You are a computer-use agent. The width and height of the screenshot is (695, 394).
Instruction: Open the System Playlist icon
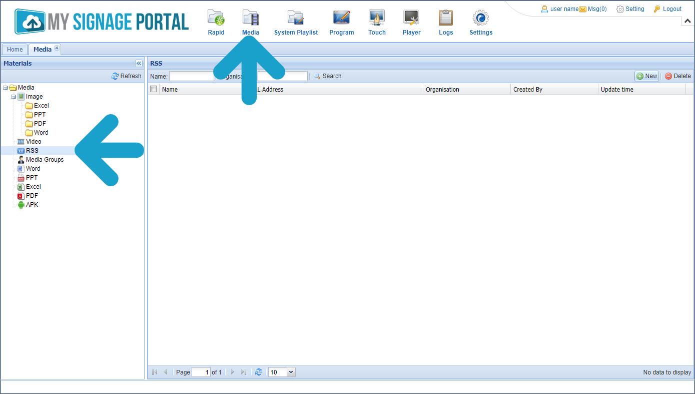point(296,18)
